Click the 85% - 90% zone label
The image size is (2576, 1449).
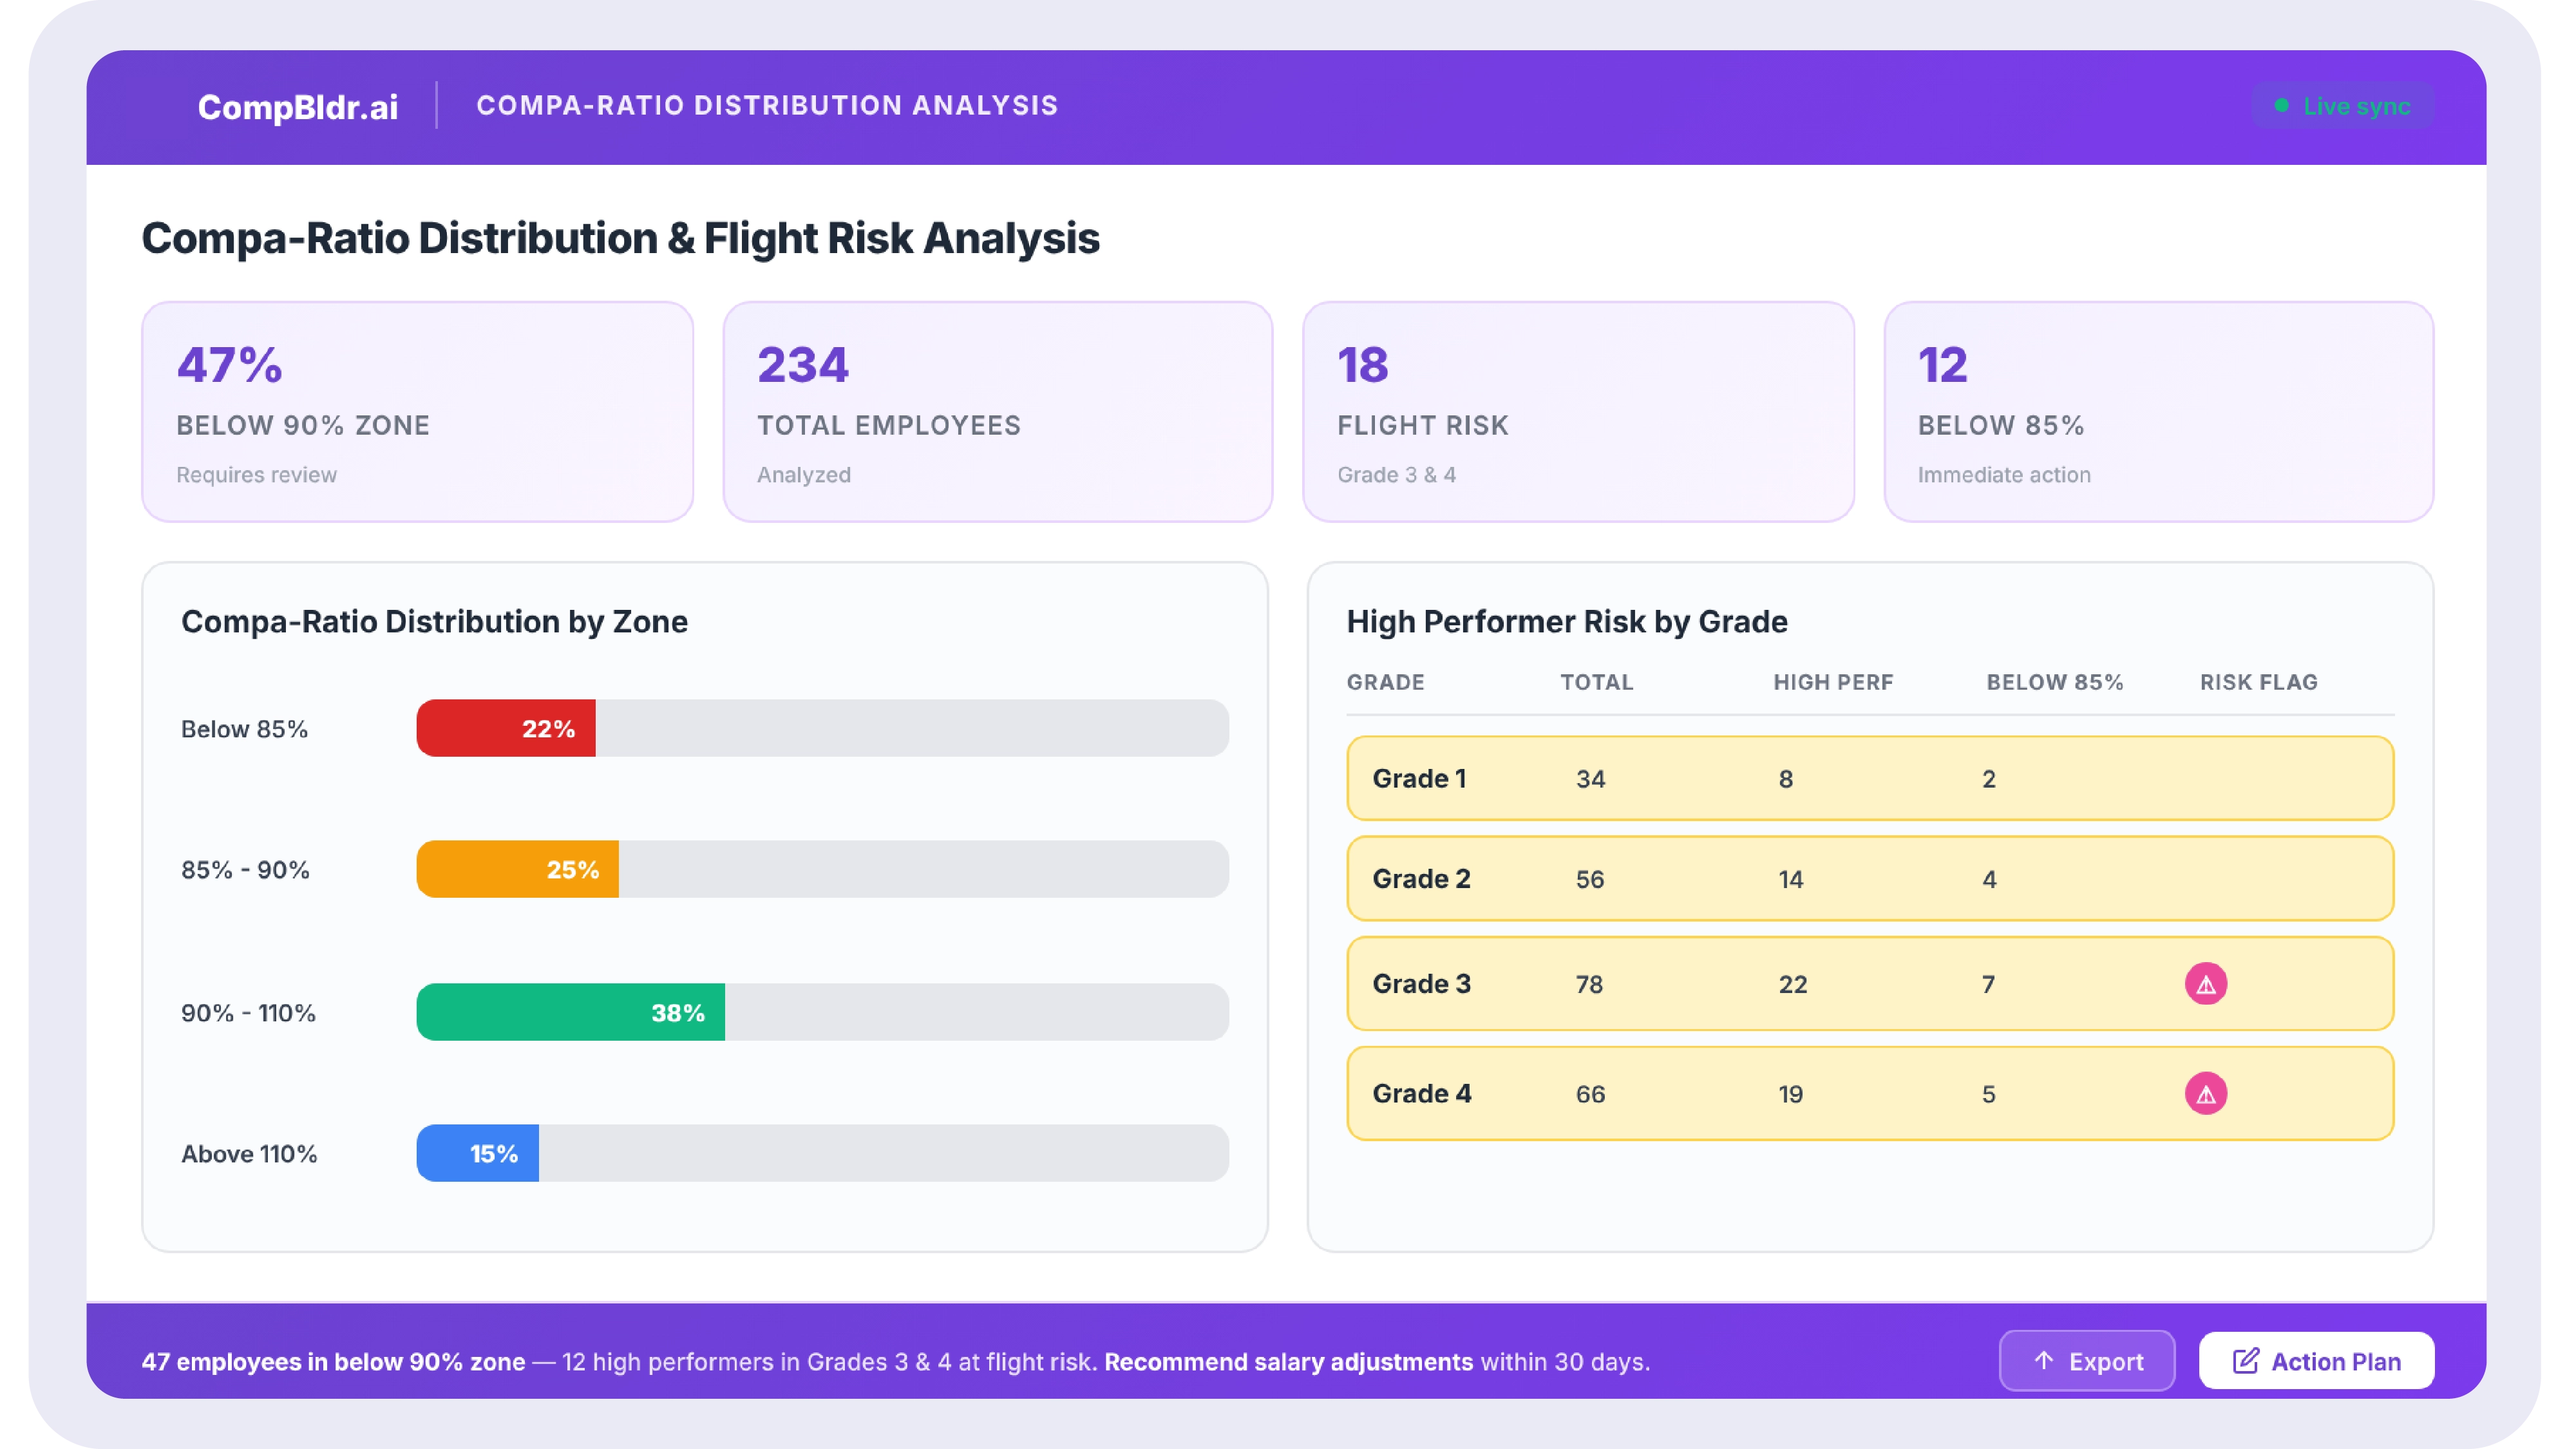click(245, 870)
